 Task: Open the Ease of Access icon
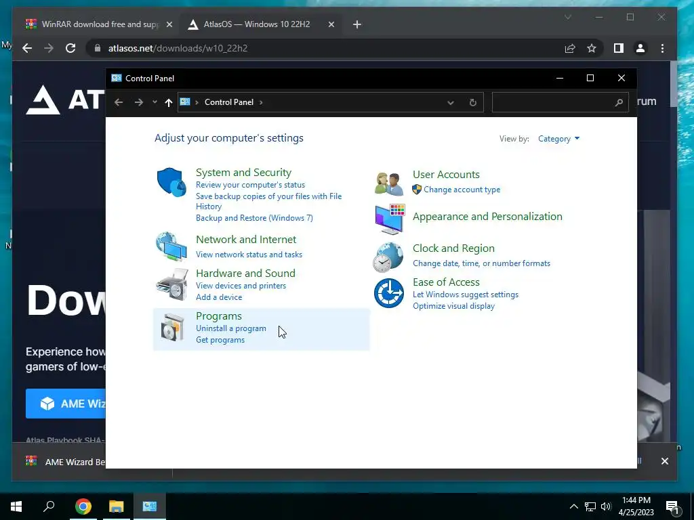pyautogui.click(x=388, y=292)
